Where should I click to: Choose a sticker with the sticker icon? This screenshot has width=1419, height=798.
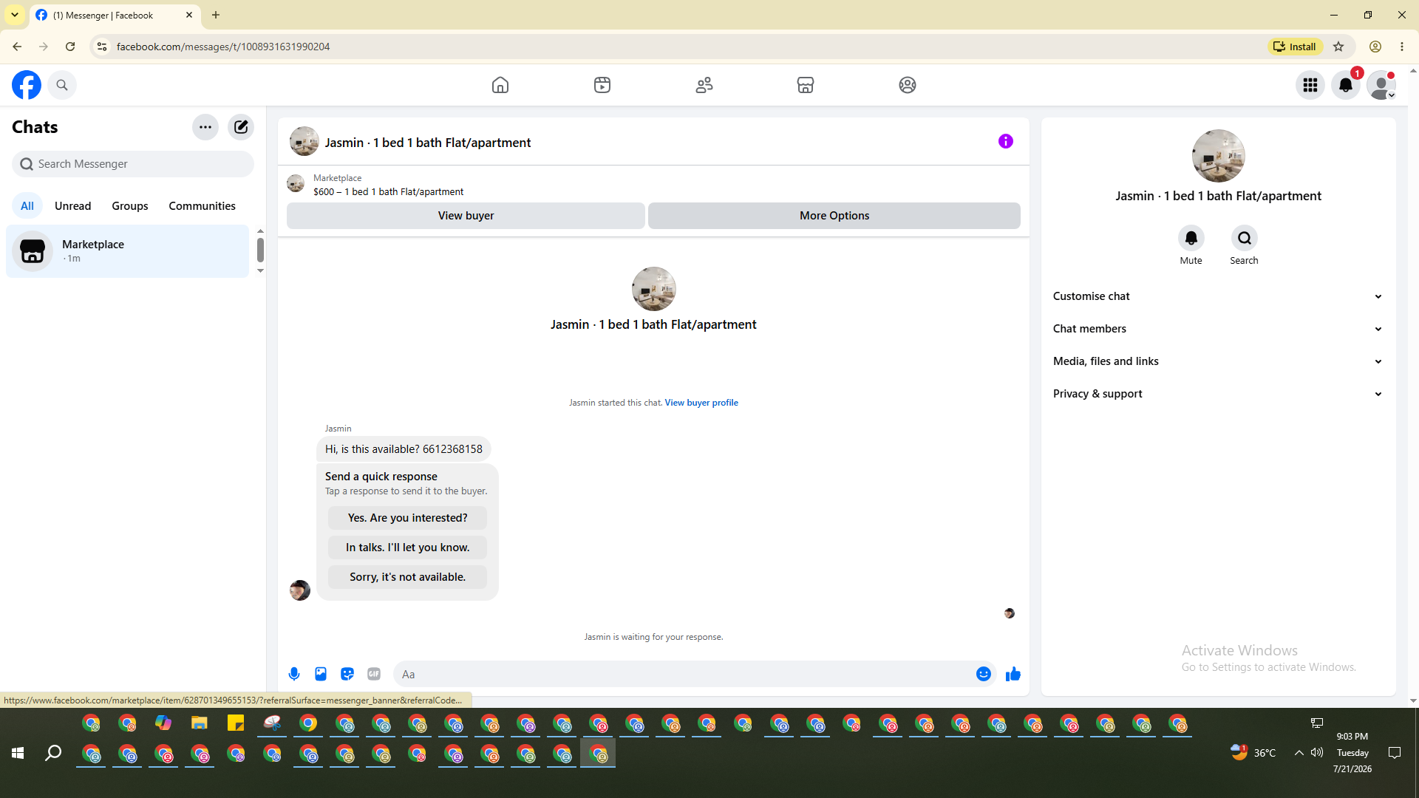(x=347, y=674)
